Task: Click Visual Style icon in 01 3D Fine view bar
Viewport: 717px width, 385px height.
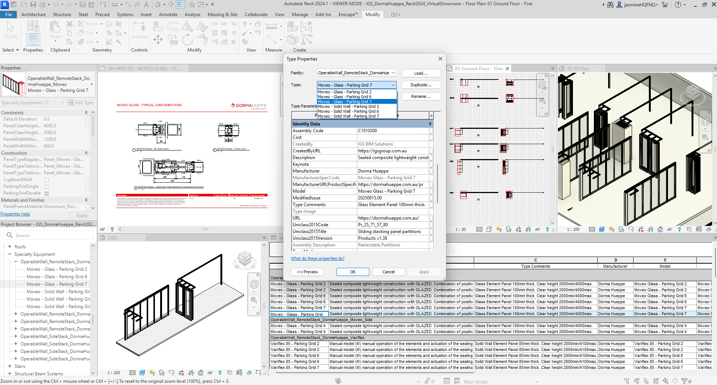Action: (x=602, y=229)
